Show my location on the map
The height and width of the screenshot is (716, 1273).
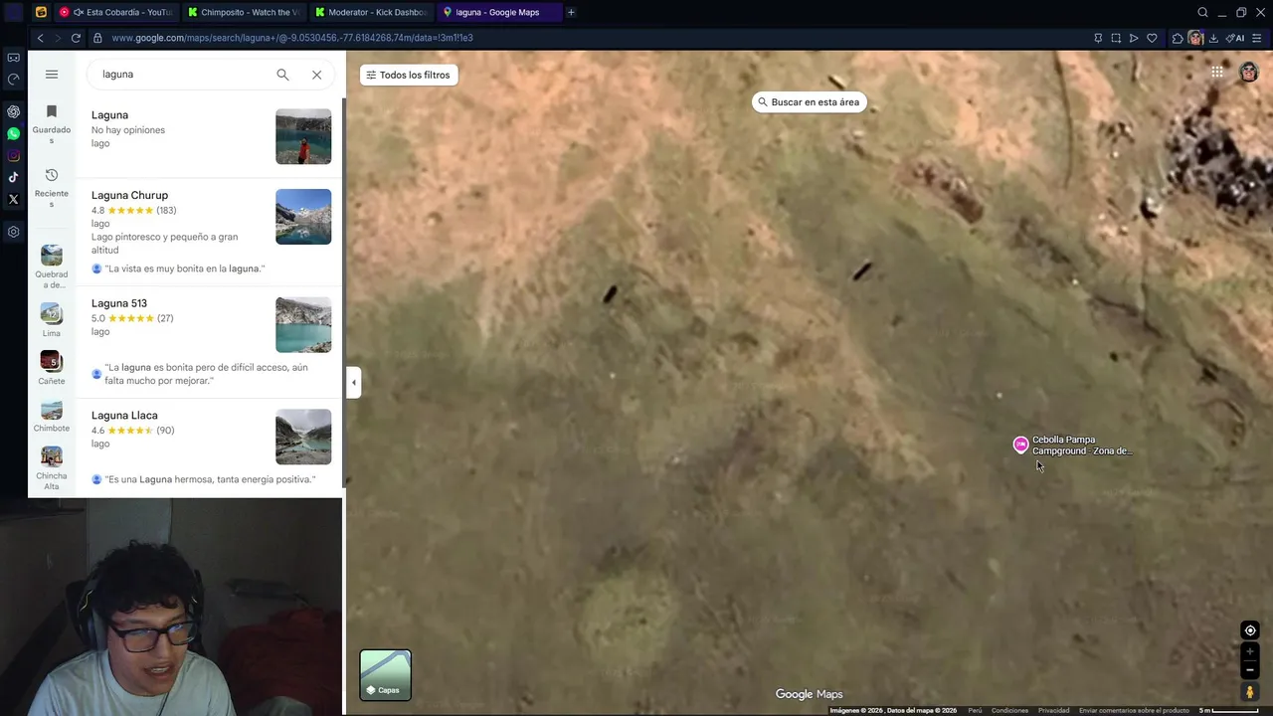1250,630
